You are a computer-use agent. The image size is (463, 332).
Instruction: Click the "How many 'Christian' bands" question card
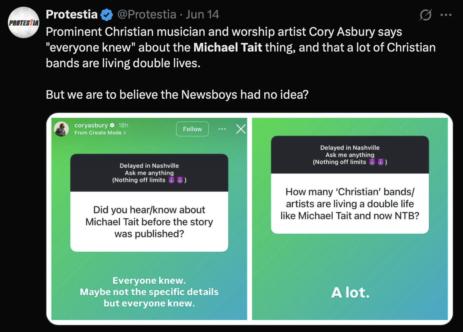[350, 204]
